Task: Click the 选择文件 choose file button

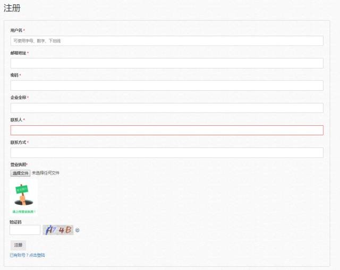Action: (20, 173)
